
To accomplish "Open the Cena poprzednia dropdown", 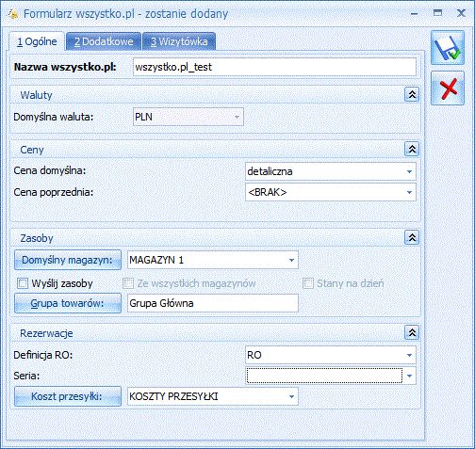I will click(409, 192).
